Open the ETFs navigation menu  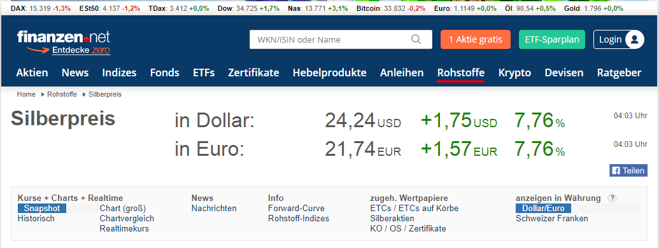pos(204,72)
